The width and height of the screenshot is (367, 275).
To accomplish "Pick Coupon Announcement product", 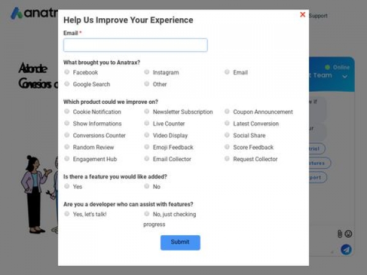I will (x=227, y=111).
